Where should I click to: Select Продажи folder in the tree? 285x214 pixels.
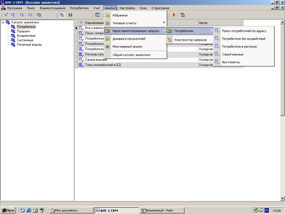23,31
